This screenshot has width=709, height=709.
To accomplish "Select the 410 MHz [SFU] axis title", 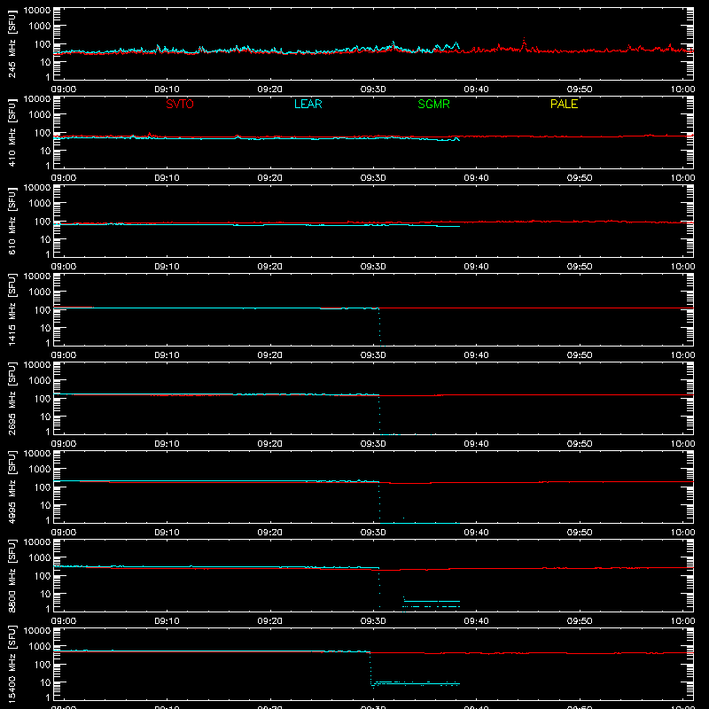I will pyautogui.click(x=12, y=132).
